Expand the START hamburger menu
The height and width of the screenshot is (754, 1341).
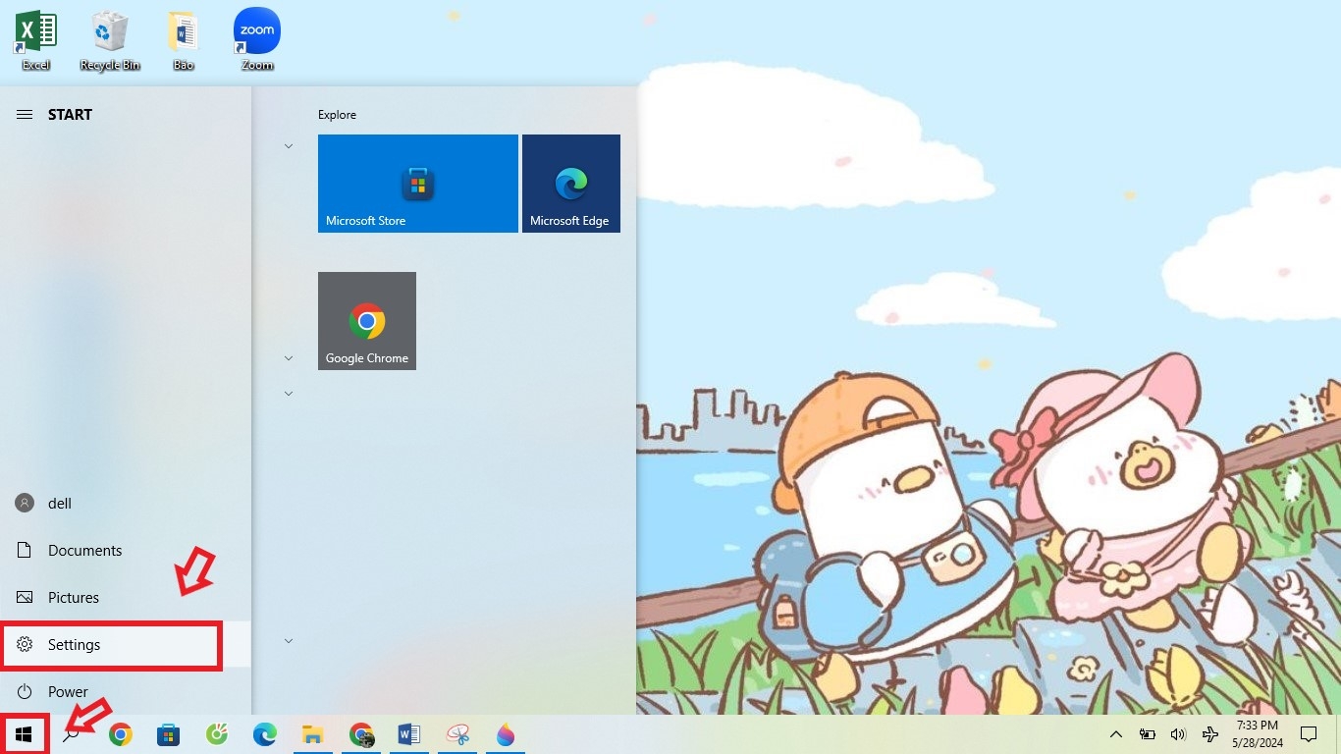click(25, 115)
